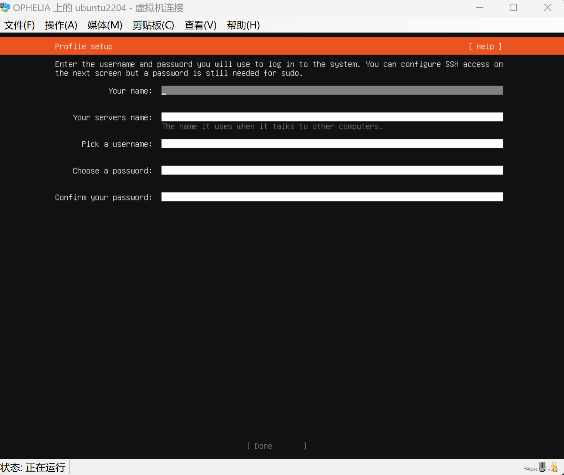Open the 剪贴板(C) menu
The width and height of the screenshot is (564, 475).
(153, 25)
